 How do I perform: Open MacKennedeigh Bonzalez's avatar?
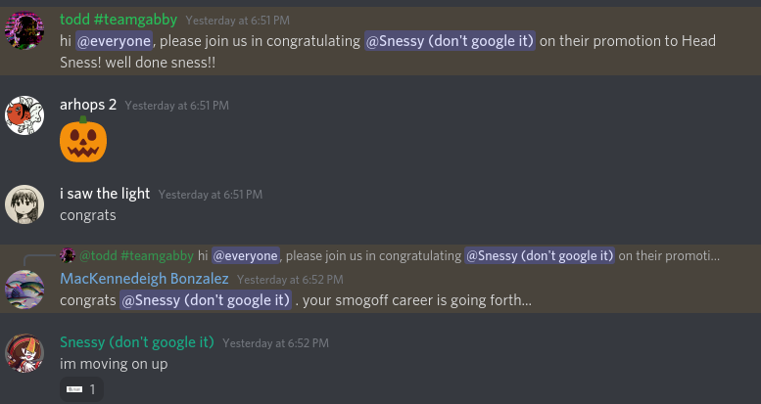(24, 290)
